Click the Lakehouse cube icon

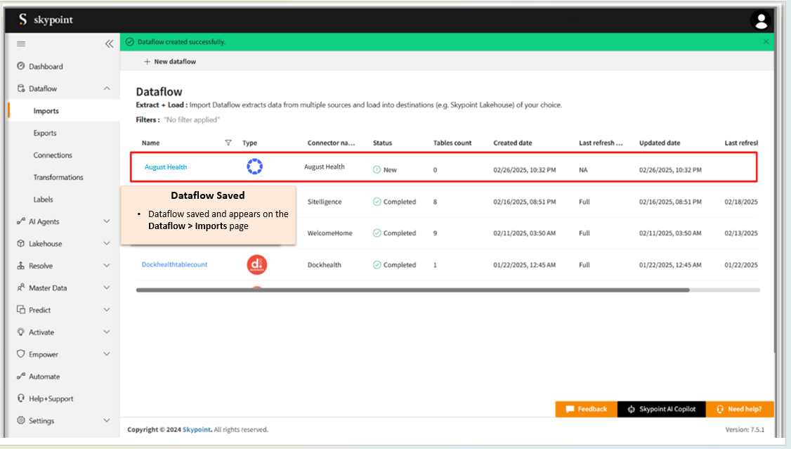20,243
